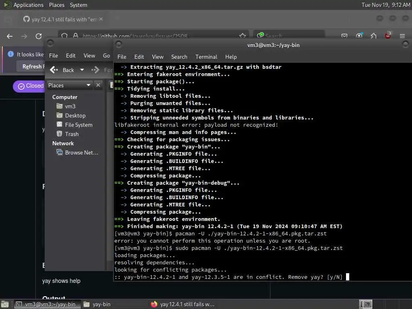The width and height of the screenshot is (412, 309).
Task: Open the Firefox hamburger menu
Action: coord(402,36)
